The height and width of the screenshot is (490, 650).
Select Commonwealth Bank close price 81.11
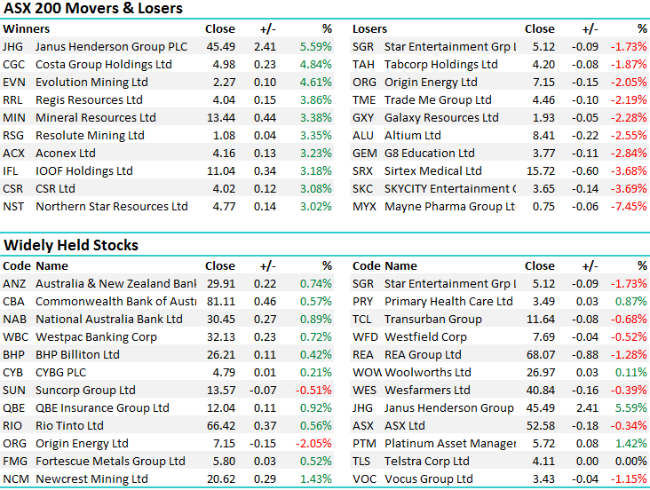pyautogui.click(x=220, y=301)
